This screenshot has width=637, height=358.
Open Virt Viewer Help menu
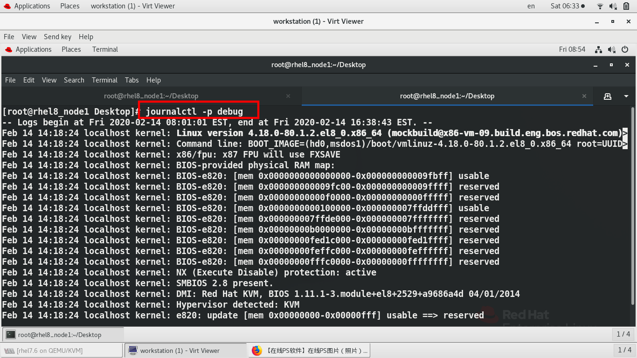coord(86,37)
